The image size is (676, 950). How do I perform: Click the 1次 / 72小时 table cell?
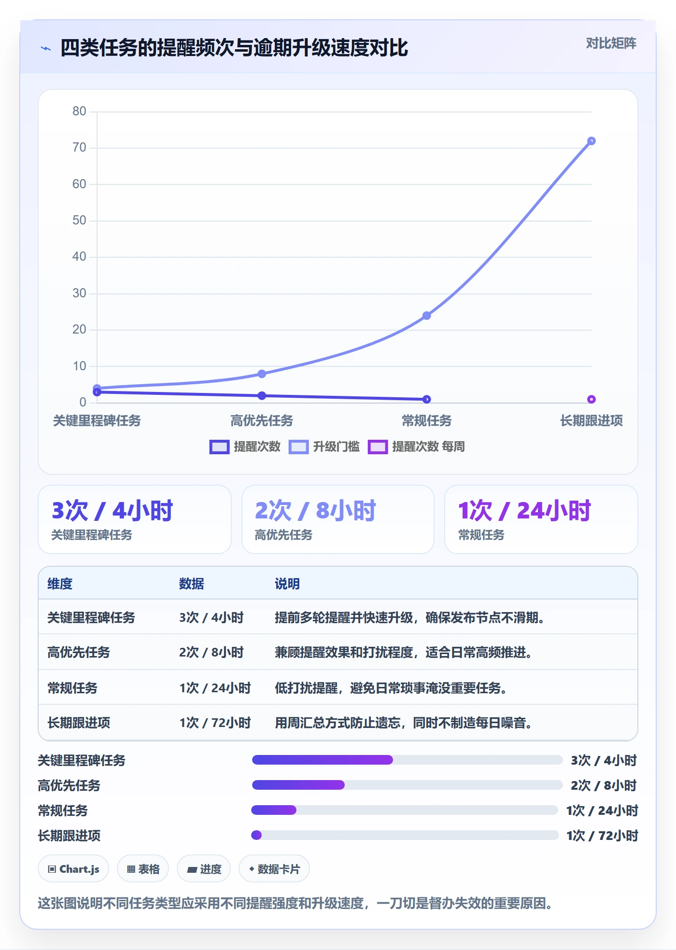215,723
